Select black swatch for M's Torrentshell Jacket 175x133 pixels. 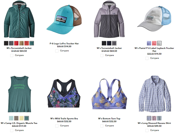pyautogui.click(x=6, y=43)
